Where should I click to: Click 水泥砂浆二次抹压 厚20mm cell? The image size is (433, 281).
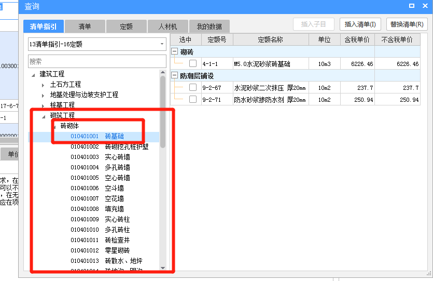271,88
